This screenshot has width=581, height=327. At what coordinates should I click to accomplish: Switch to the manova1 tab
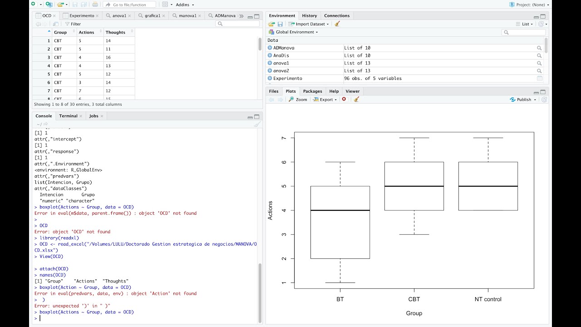187,15
